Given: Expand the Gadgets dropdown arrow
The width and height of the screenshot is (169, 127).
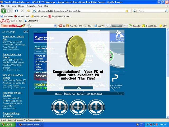Looking at the screenshot, I should click(x=140, y=26).
